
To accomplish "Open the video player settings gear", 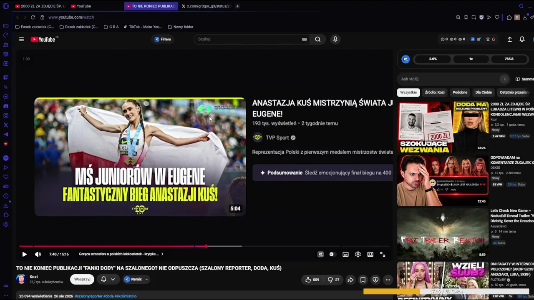I will tap(358, 254).
